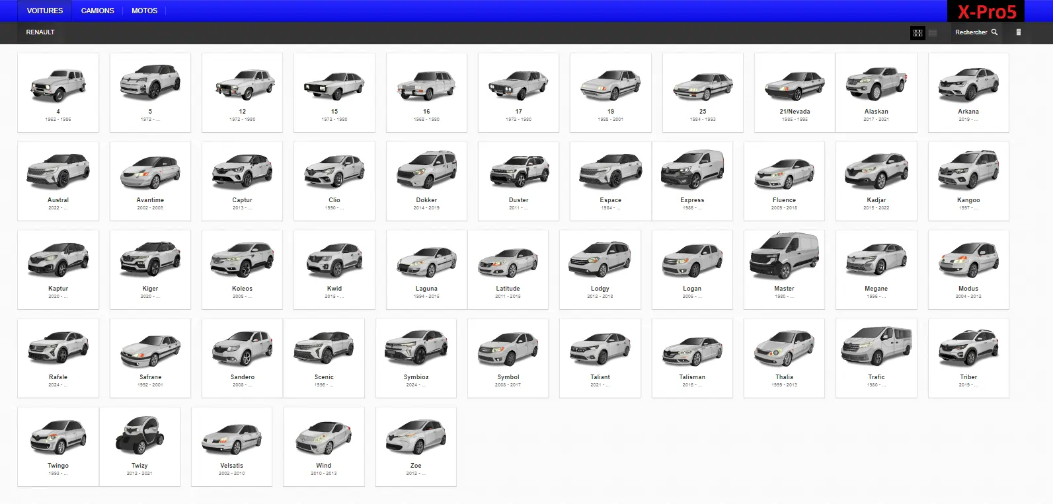Select the Master van card

pos(784,270)
